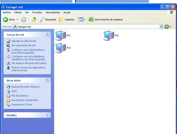Click the Mi PC icon
The width and height of the screenshot is (177, 134).
click(8, 91)
